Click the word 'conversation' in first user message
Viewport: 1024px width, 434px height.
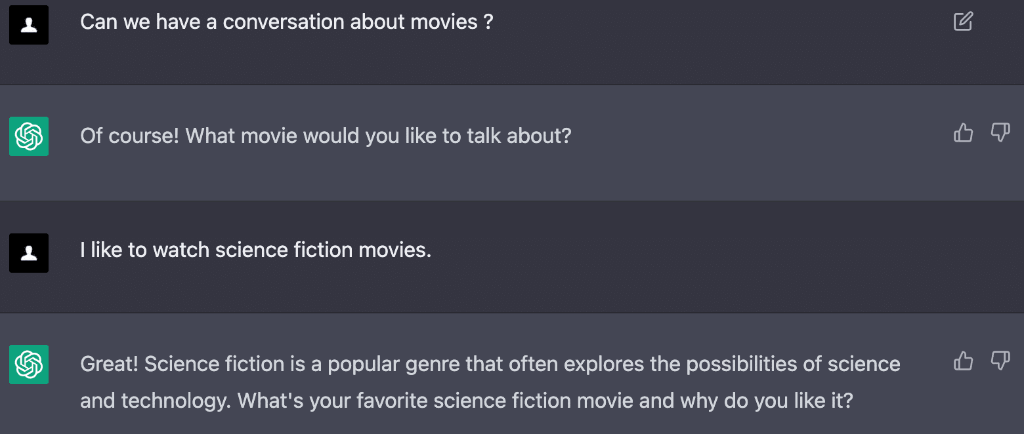point(284,22)
